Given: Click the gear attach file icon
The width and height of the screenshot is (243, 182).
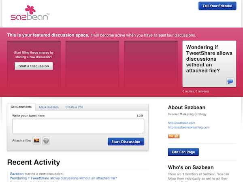Looking at the screenshot, I should pos(46,141).
